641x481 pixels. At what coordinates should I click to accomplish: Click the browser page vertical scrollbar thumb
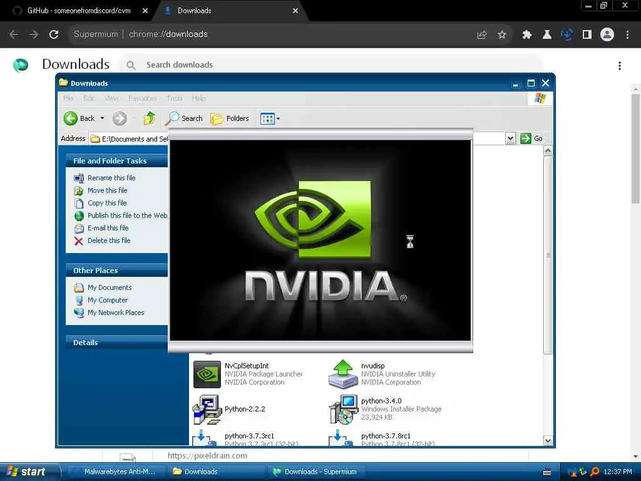635,148
